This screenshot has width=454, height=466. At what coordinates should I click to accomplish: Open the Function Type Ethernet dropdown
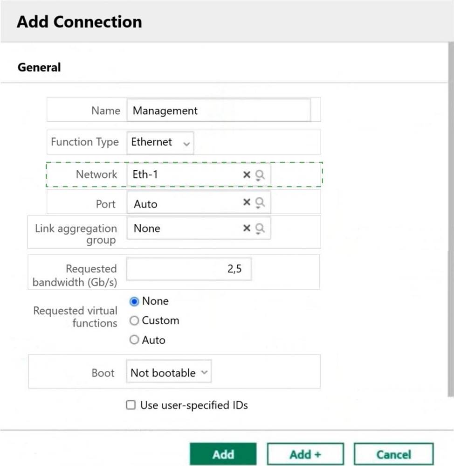click(x=160, y=142)
